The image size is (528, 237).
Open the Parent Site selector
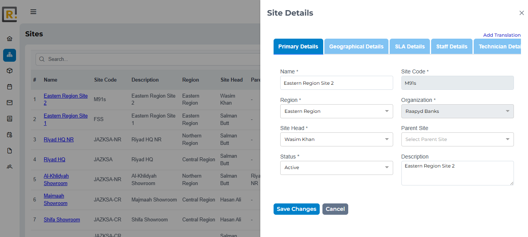coord(457,139)
